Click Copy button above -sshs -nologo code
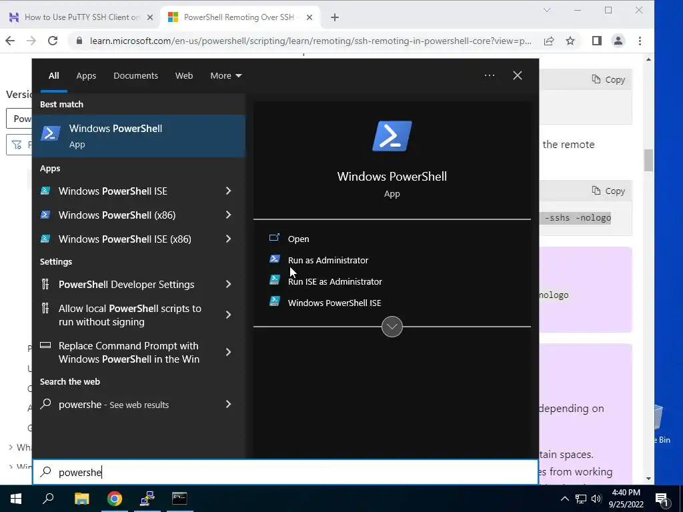This screenshot has width=683, height=512. 608,191
